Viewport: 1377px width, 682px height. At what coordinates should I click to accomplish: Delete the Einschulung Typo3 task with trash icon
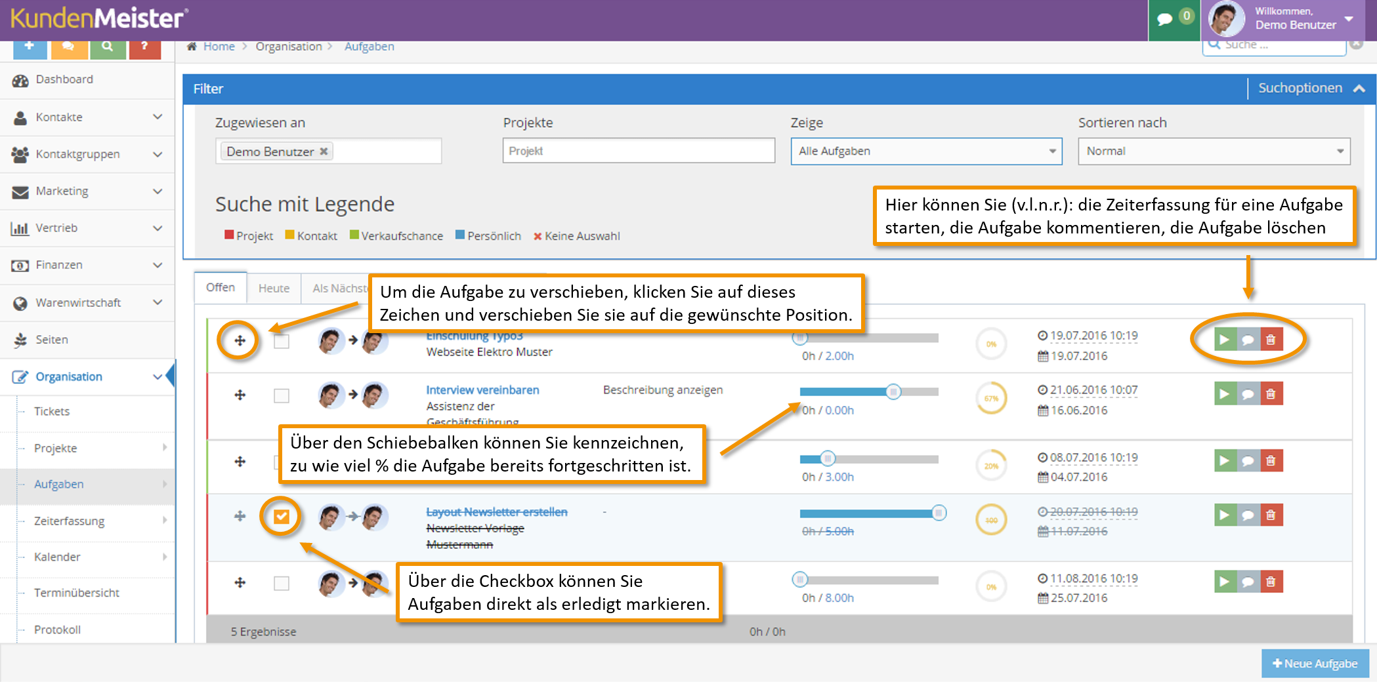(x=1271, y=340)
